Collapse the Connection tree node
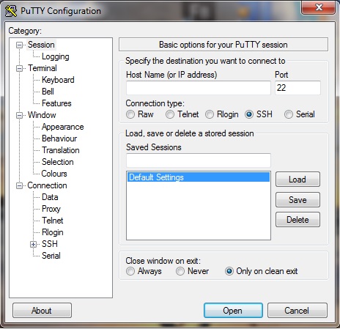This screenshot has width=340, height=329. coord(19,185)
